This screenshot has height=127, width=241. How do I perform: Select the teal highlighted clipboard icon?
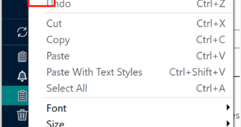click(22, 95)
